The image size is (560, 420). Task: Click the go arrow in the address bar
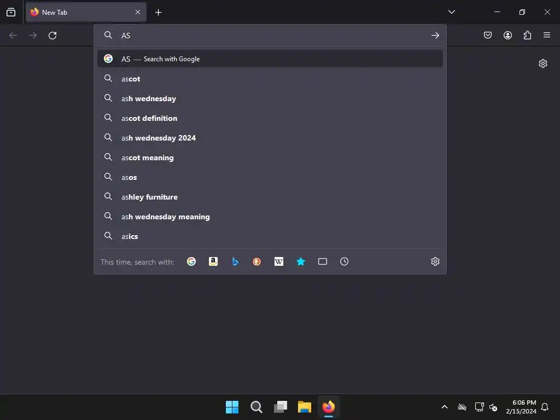point(435,36)
